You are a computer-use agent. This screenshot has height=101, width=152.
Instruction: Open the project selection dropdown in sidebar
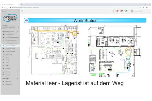(x=11, y=28)
